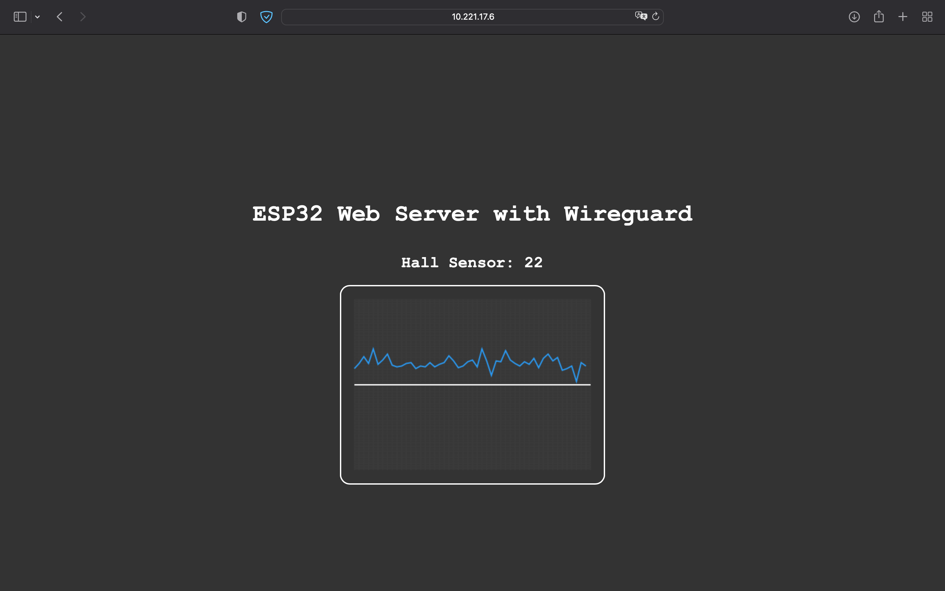Image resolution: width=945 pixels, height=591 pixels.
Task: Show the Safari sidebar
Action: [x=20, y=17]
